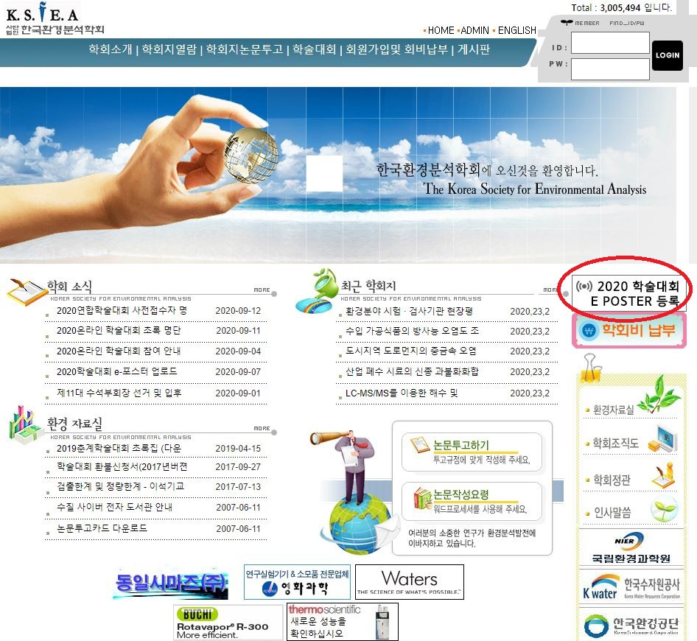Open the 게시판 menu item
697x641 pixels.
[474, 50]
